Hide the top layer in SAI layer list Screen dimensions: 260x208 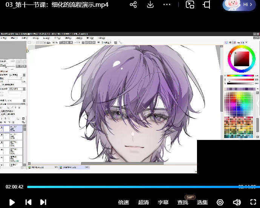[x=2, y=128]
